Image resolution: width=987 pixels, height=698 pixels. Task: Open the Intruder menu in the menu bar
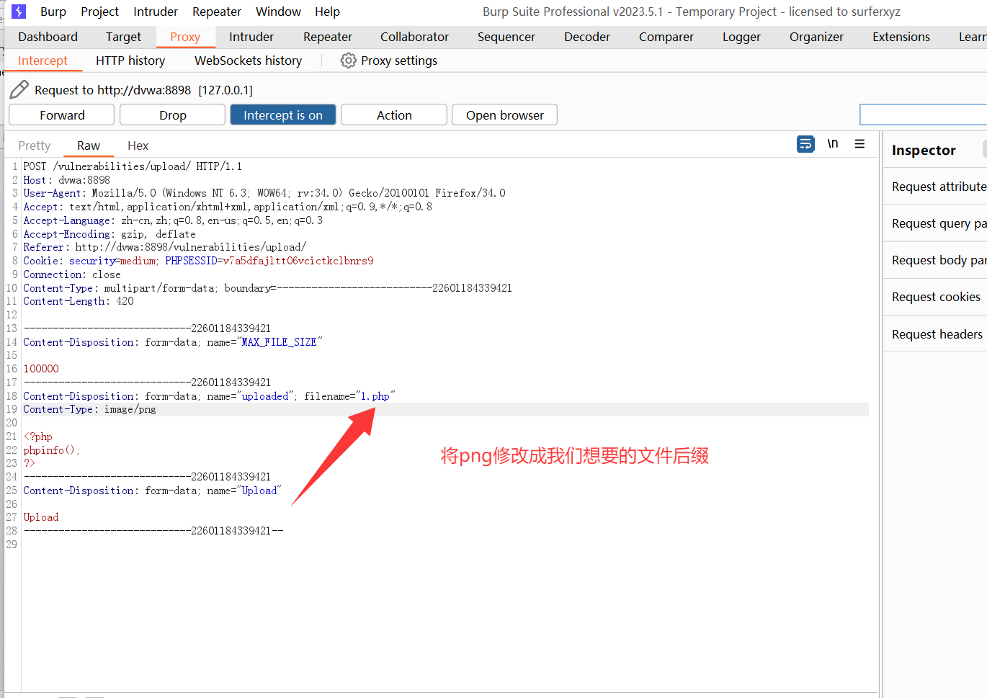coord(156,12)
